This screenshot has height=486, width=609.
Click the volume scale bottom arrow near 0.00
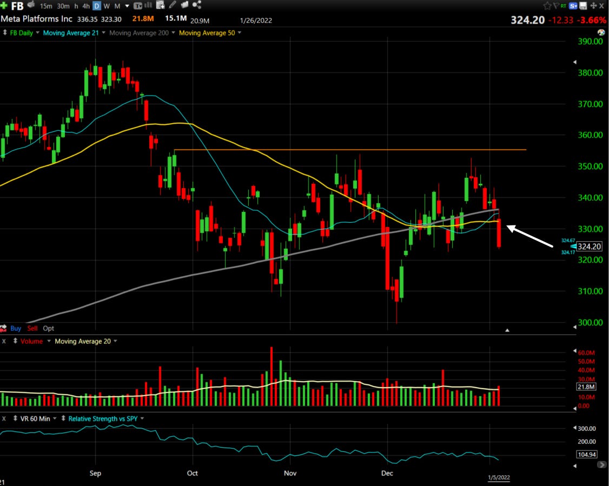(575, 408)
